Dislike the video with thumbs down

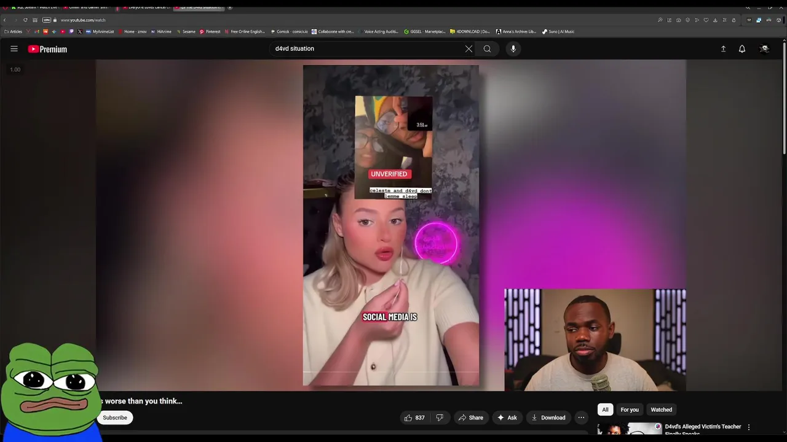[440, 417]
